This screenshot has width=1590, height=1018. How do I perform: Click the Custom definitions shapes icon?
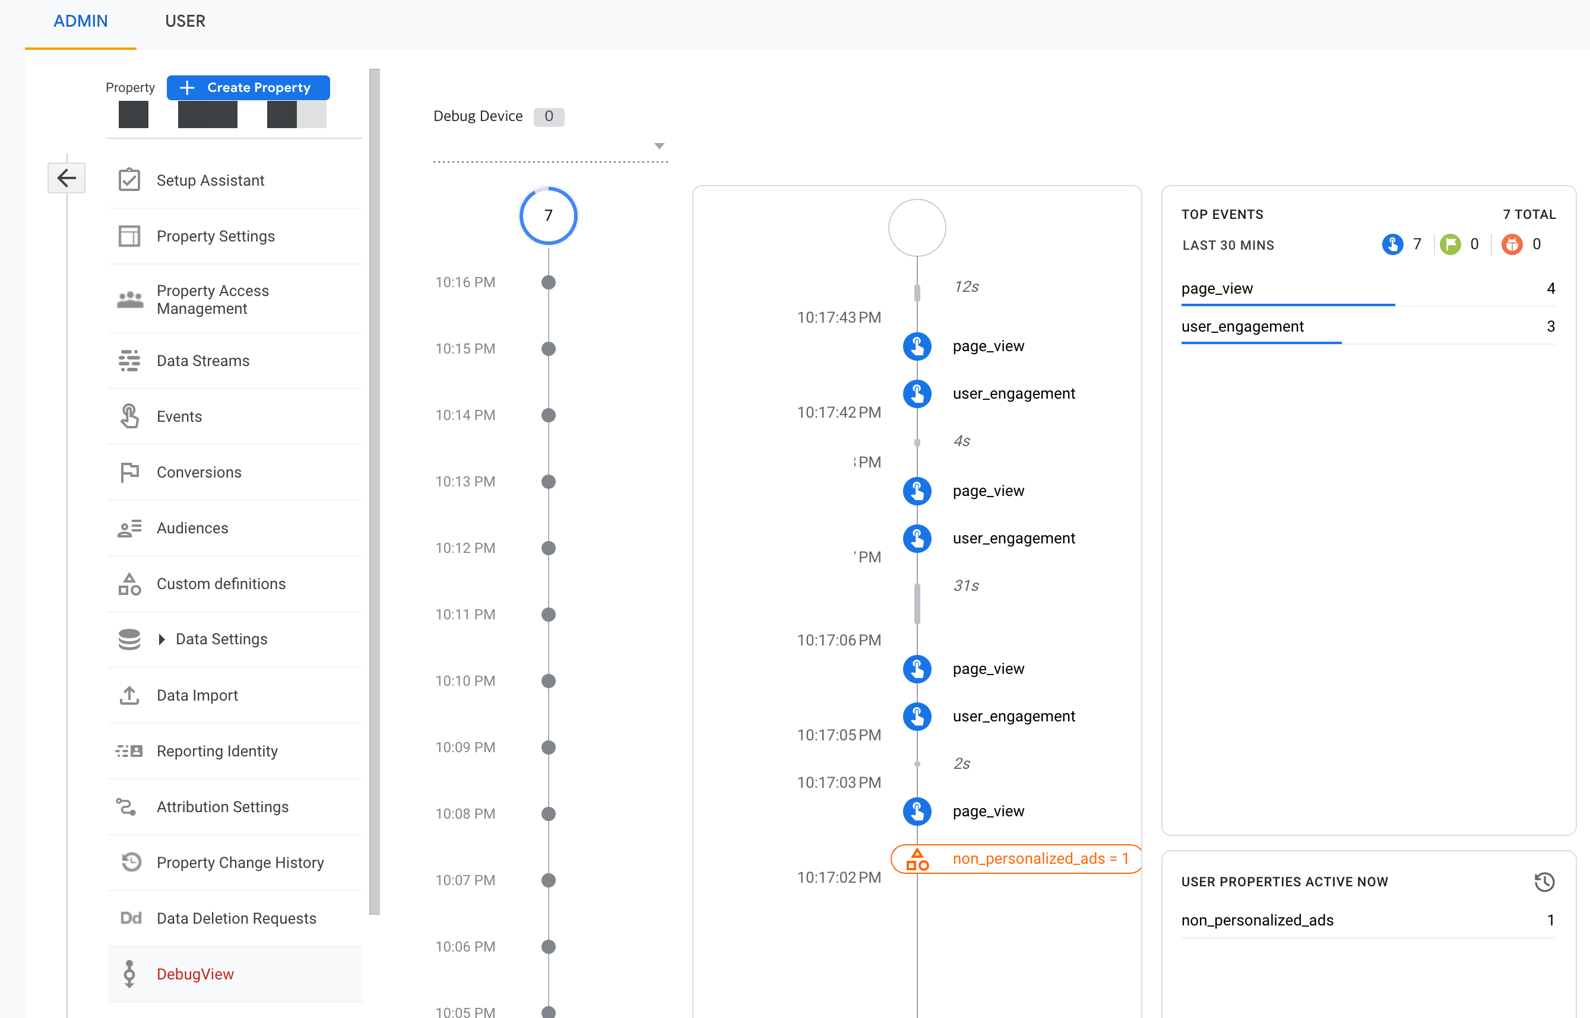pos(129,584)
